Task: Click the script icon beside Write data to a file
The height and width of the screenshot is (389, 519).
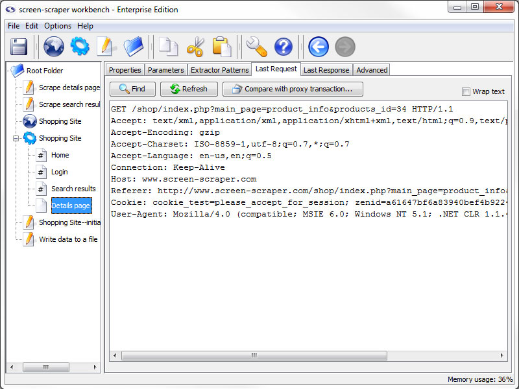Action: pos(29,239)
